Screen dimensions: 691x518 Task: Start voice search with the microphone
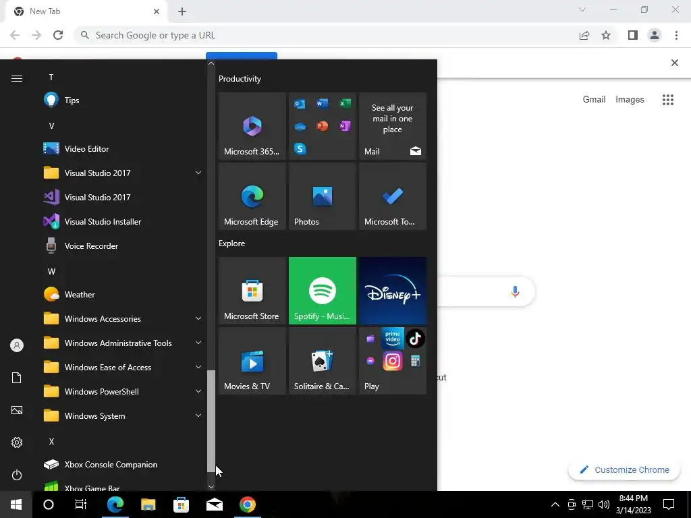[x=515, y=291]
